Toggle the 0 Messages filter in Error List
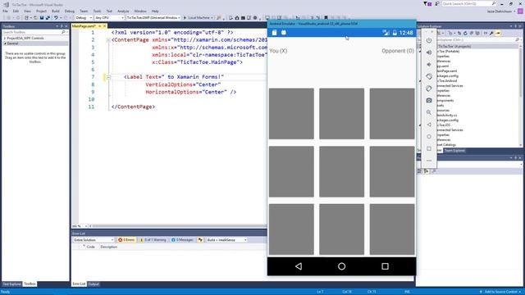This screenshot has width=525, height=295. [x=182, y=240]
